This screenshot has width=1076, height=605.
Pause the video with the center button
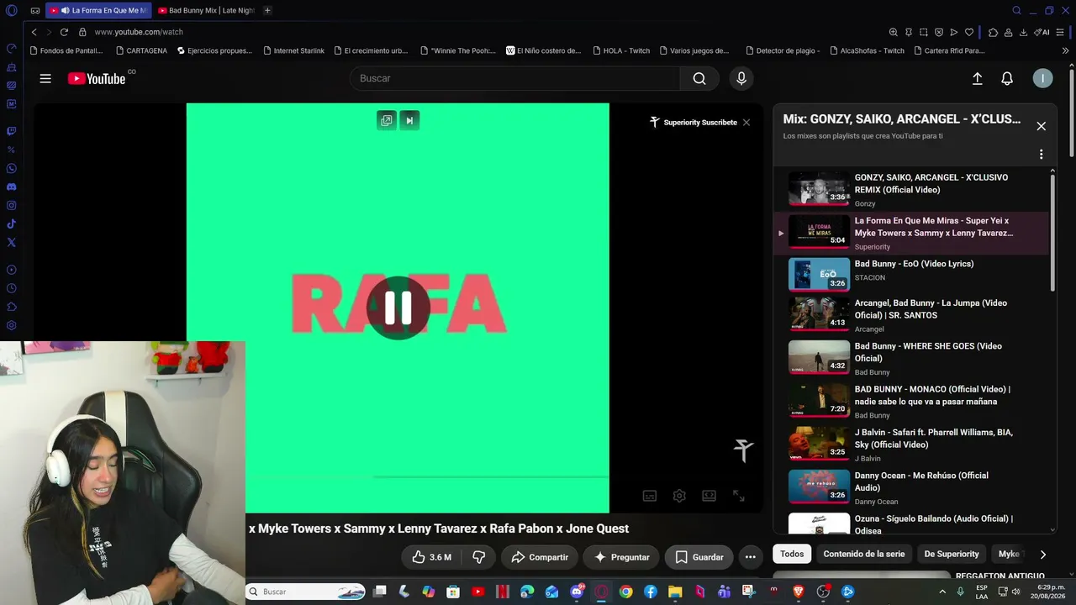coord(398,308)
